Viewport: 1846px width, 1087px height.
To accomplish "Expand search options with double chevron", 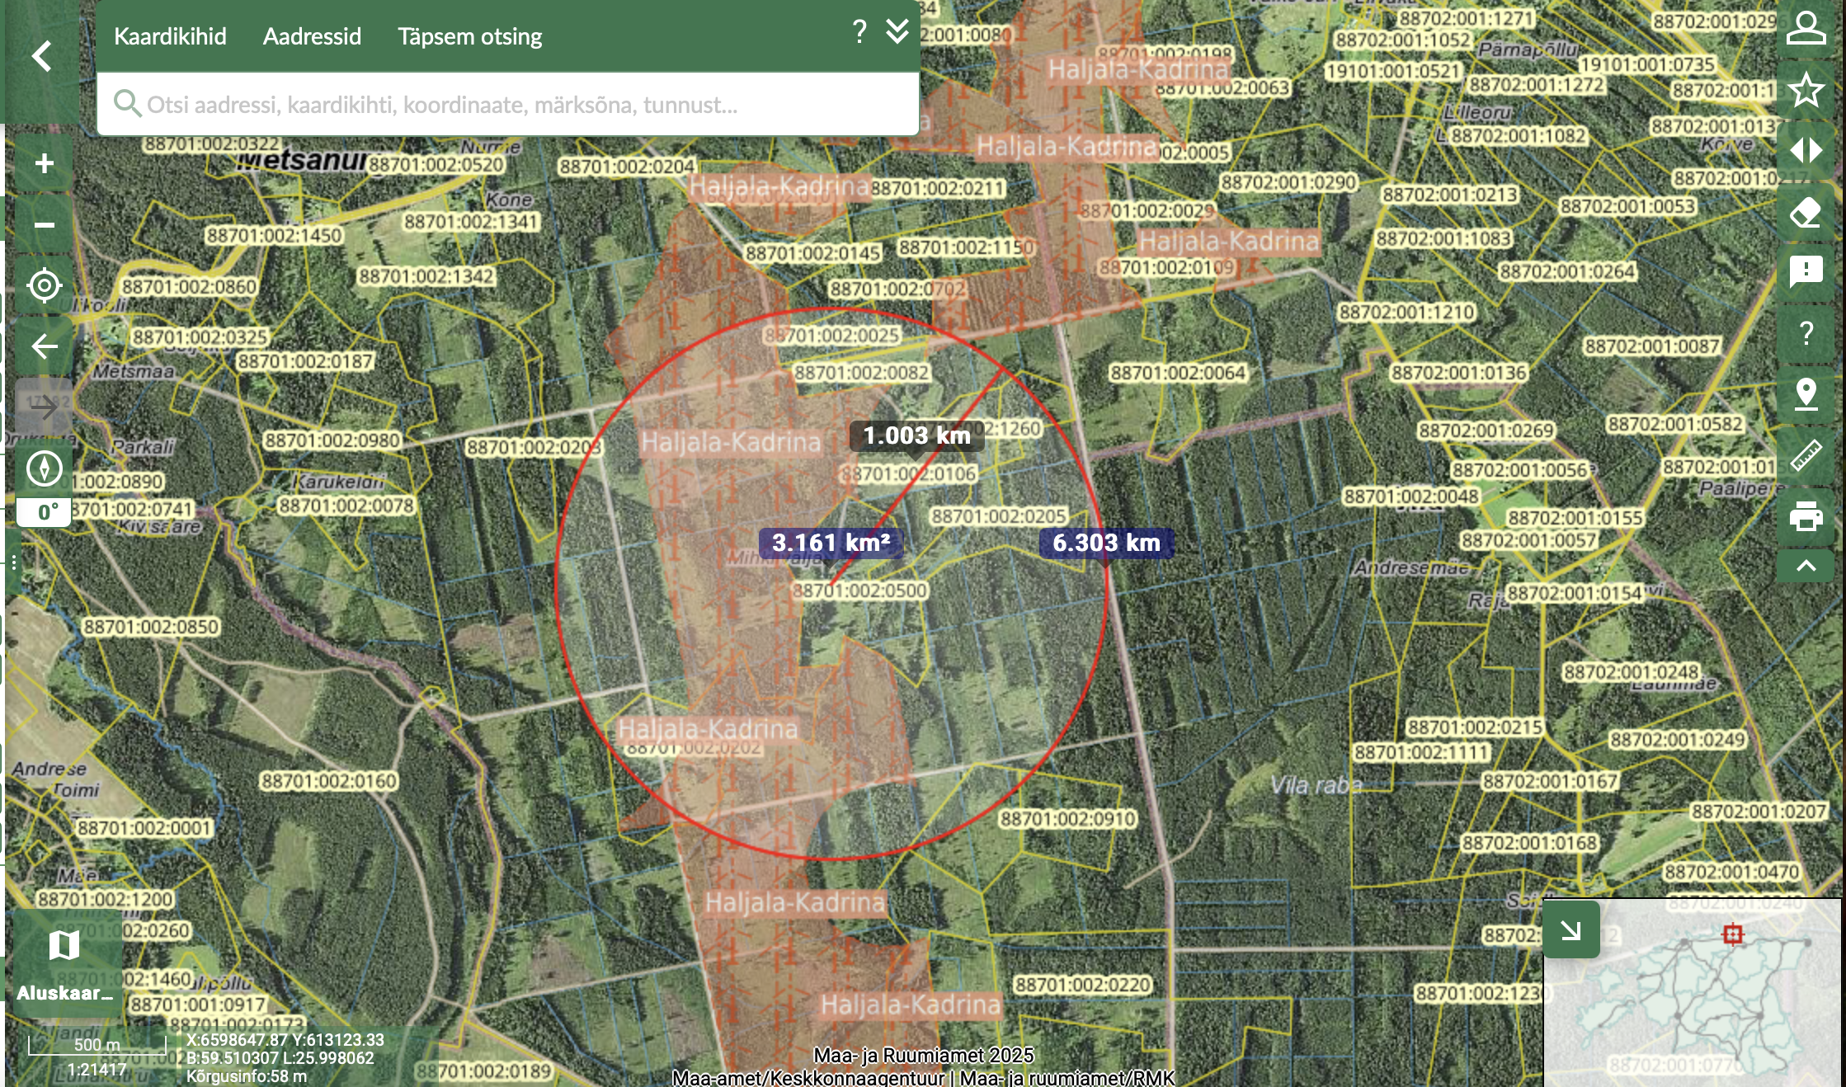I will tap(897, 33).
